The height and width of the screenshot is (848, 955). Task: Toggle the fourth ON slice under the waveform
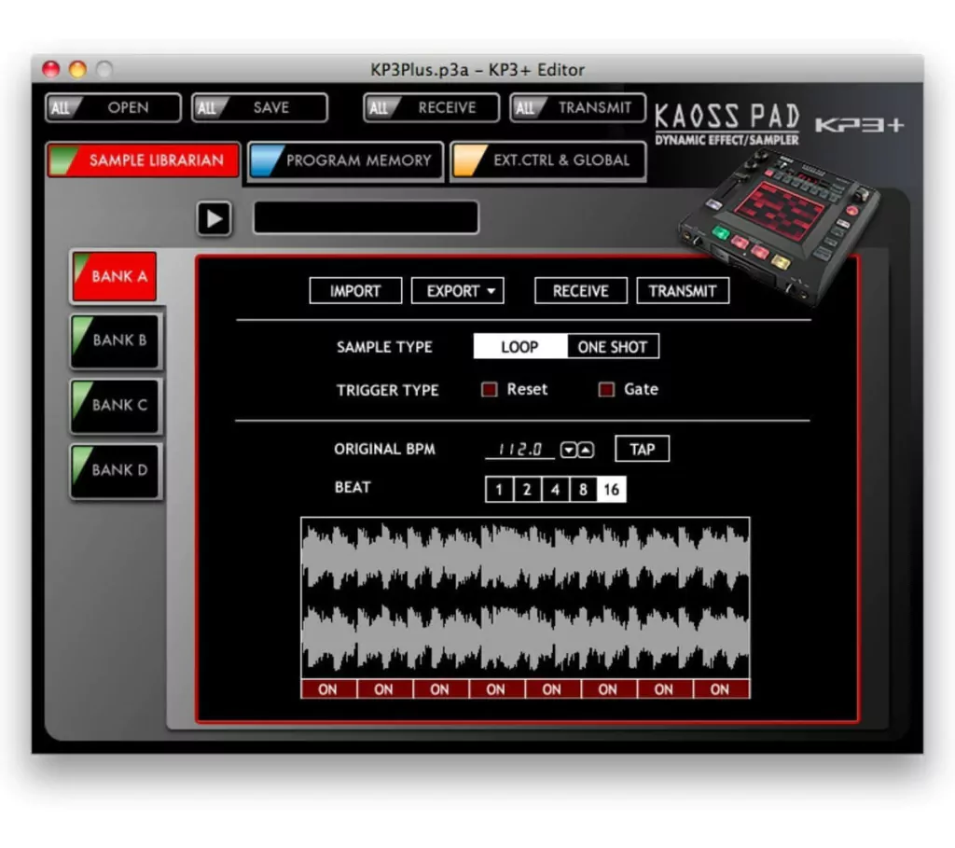click(x=496, y=689)
